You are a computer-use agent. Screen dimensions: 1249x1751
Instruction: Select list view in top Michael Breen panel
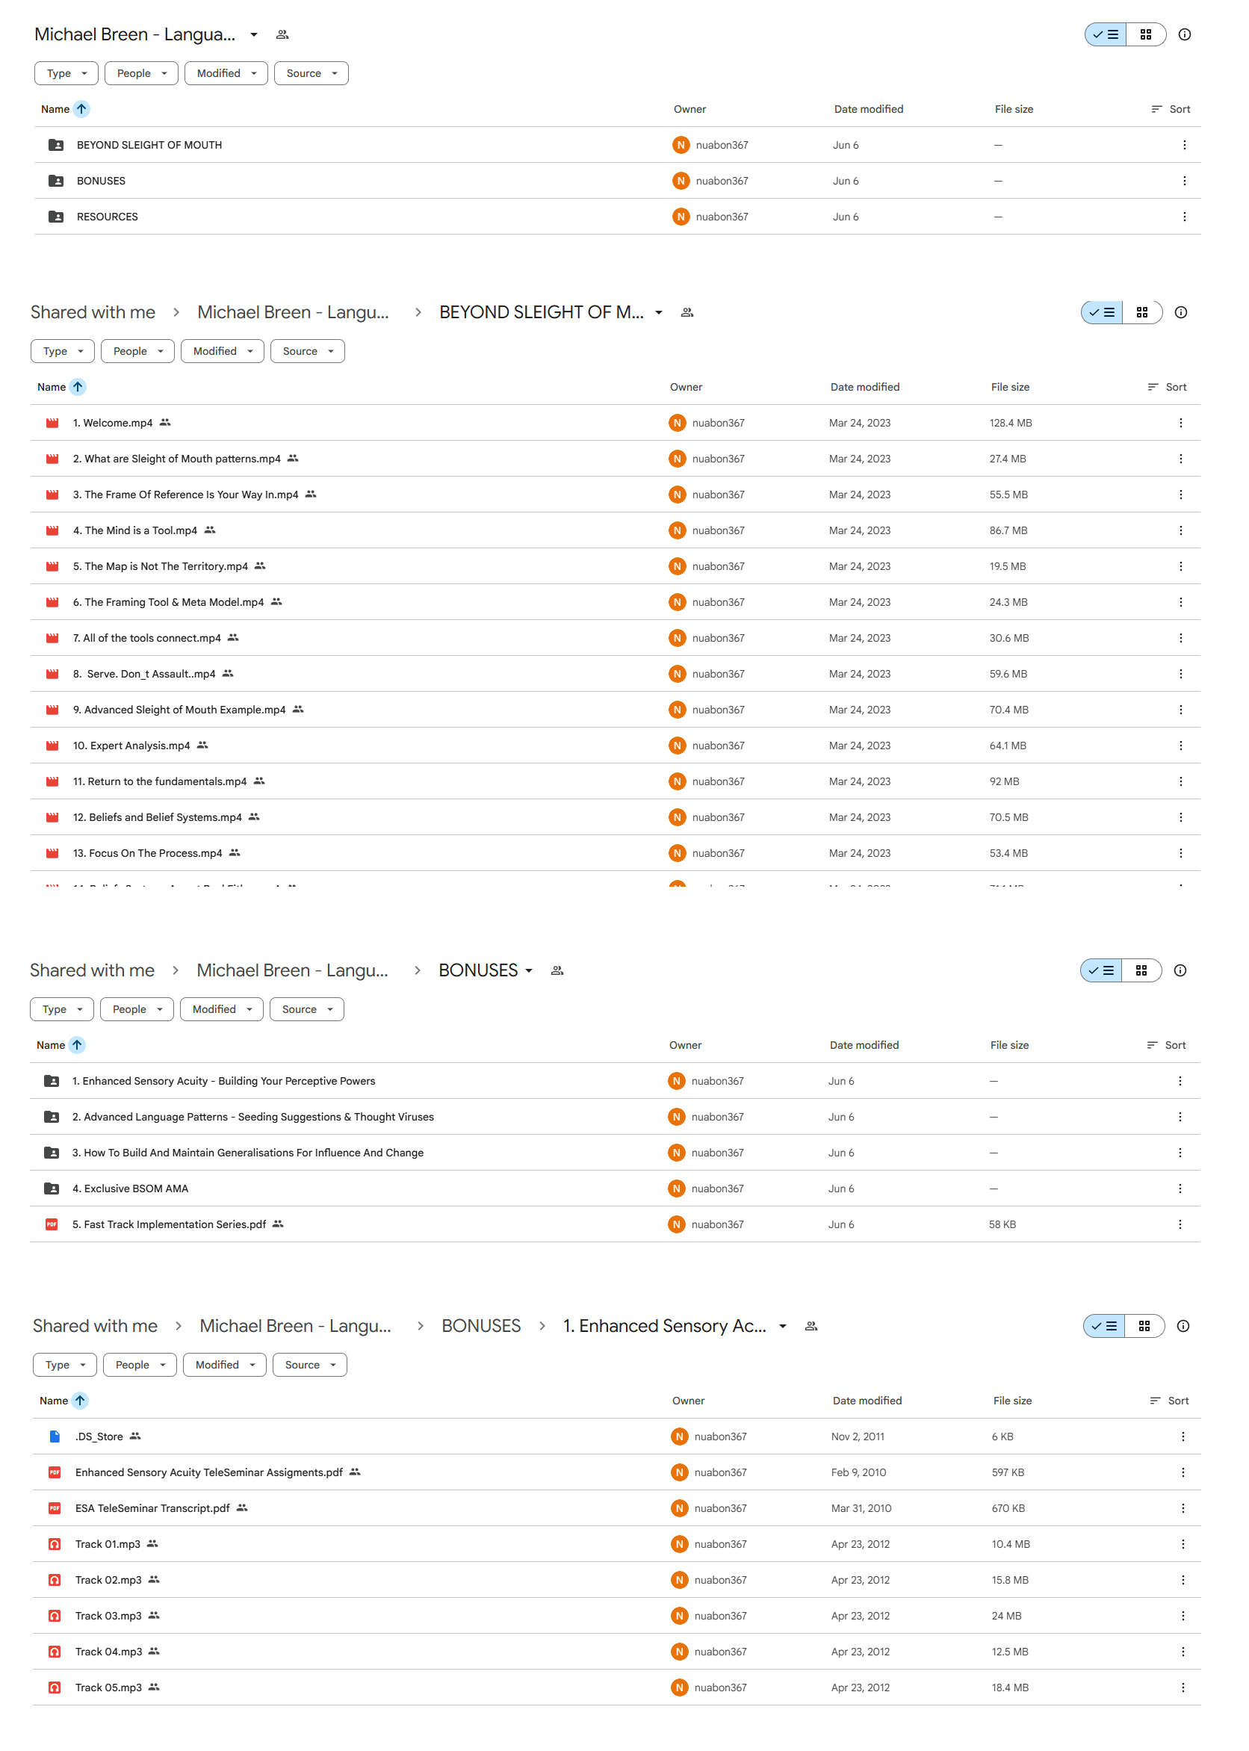[x=1105, y=34]
